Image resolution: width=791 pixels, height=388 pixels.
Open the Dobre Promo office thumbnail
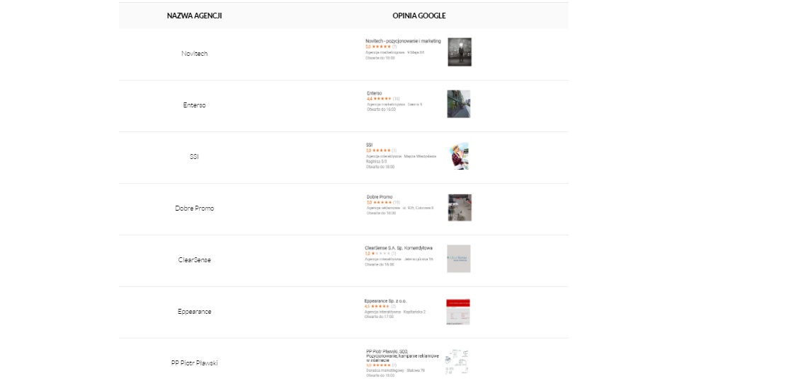click(460, 208)
